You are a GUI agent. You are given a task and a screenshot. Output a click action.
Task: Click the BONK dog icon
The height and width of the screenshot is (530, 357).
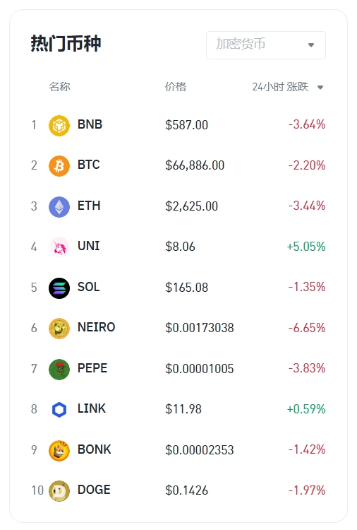59,451
